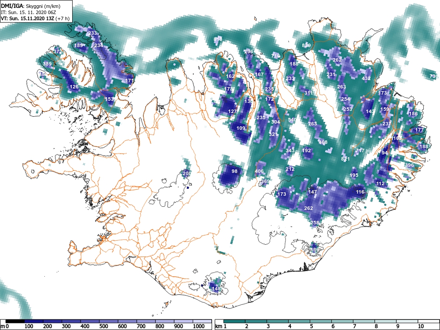Screen dimensions: 440x330
Task: Select the value 406 on the map
Action: pyautogui.click(x=259, y=172)
